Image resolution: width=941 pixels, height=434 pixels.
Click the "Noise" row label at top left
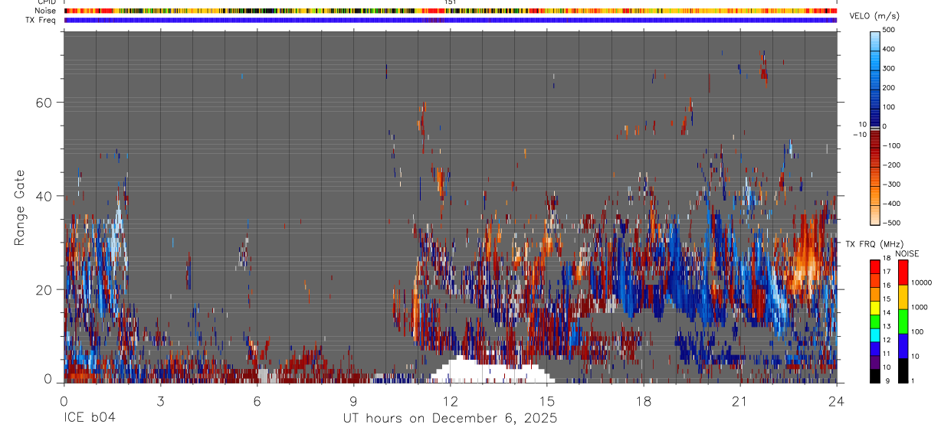[x=44, y=11]
